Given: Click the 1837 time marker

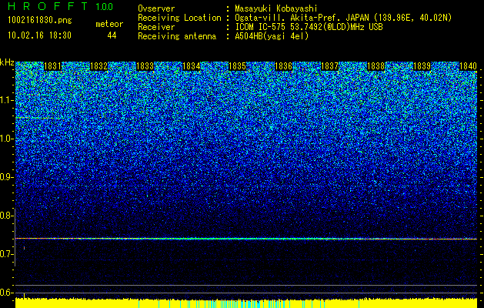Looking at the screenshot, I should pyautogui.click(x=329, y=66).
